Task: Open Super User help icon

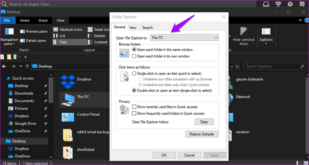Action: coord(290,4)
